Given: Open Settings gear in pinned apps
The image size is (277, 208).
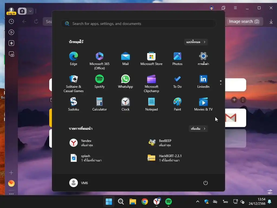Looking at the screenshot, I should pos(203,59).
